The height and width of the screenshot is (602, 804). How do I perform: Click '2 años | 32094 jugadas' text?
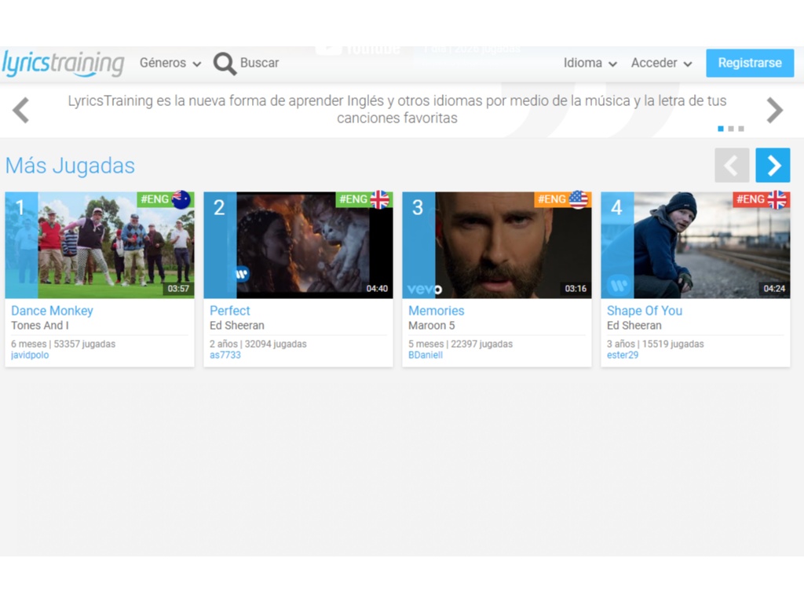point(258,344)
